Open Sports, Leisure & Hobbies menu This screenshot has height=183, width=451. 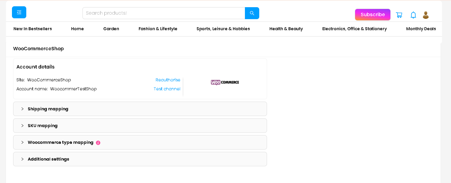(x=223, y=29)
